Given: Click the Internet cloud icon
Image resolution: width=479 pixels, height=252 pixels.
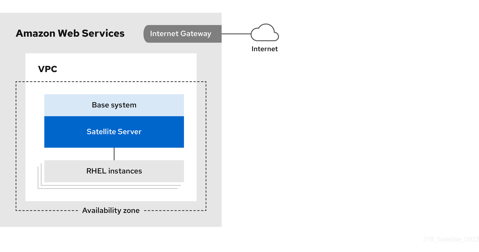Looking at the screenshot, I should pos(265,33).
